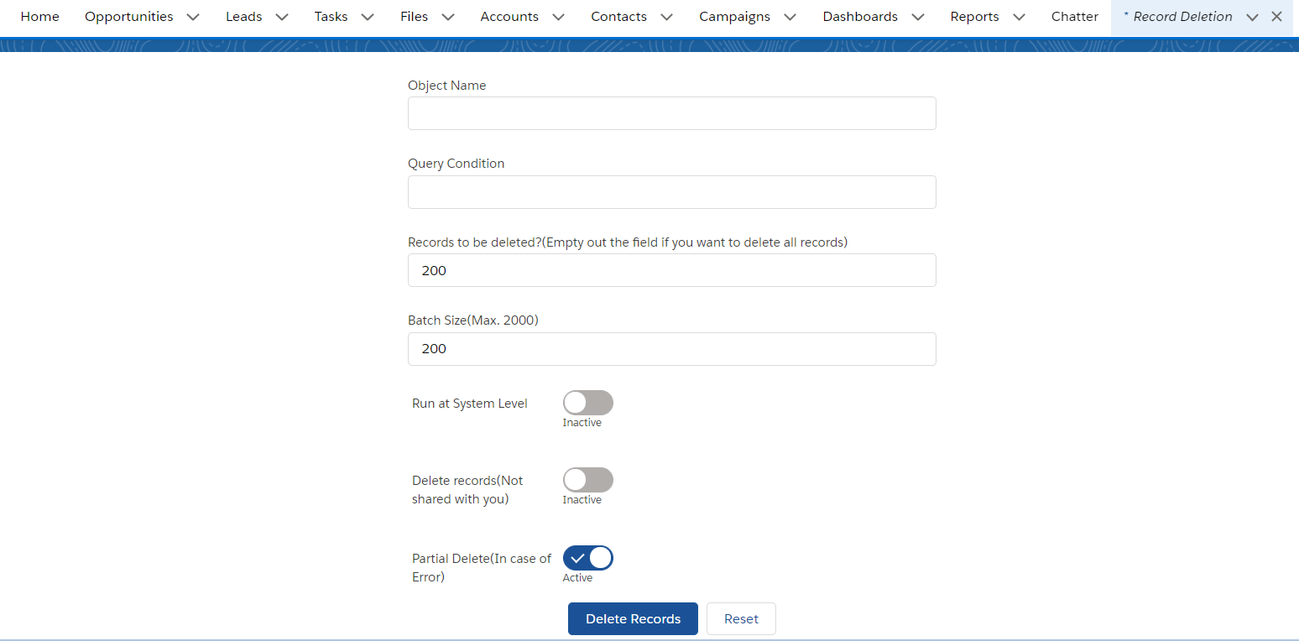
Task: Expand the Tasks dropdown chevron
Action: [368, 16]
